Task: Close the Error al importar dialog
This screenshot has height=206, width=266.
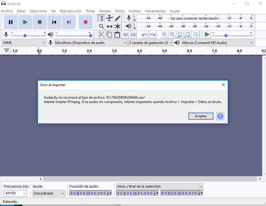Action: [x=223, y=85]
